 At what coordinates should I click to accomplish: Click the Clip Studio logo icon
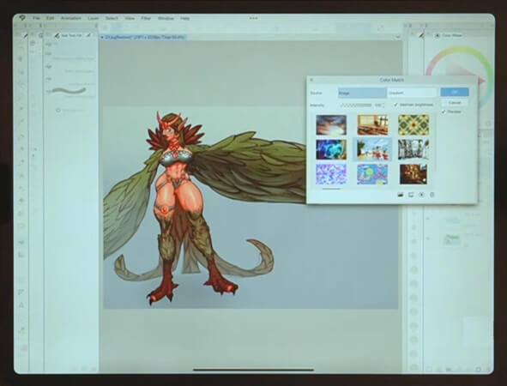pos(22,18)
